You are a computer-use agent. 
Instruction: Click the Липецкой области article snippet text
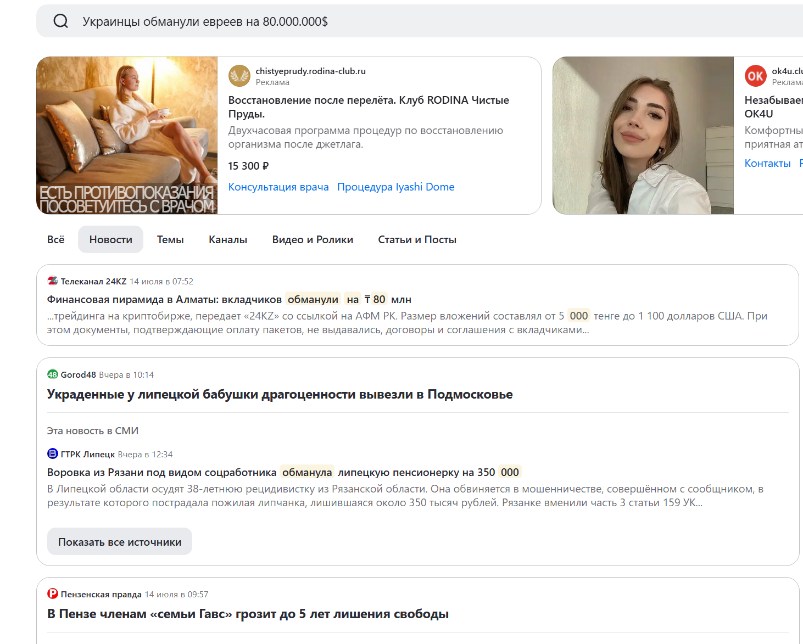pyautogui.click(x=405, y=496)
